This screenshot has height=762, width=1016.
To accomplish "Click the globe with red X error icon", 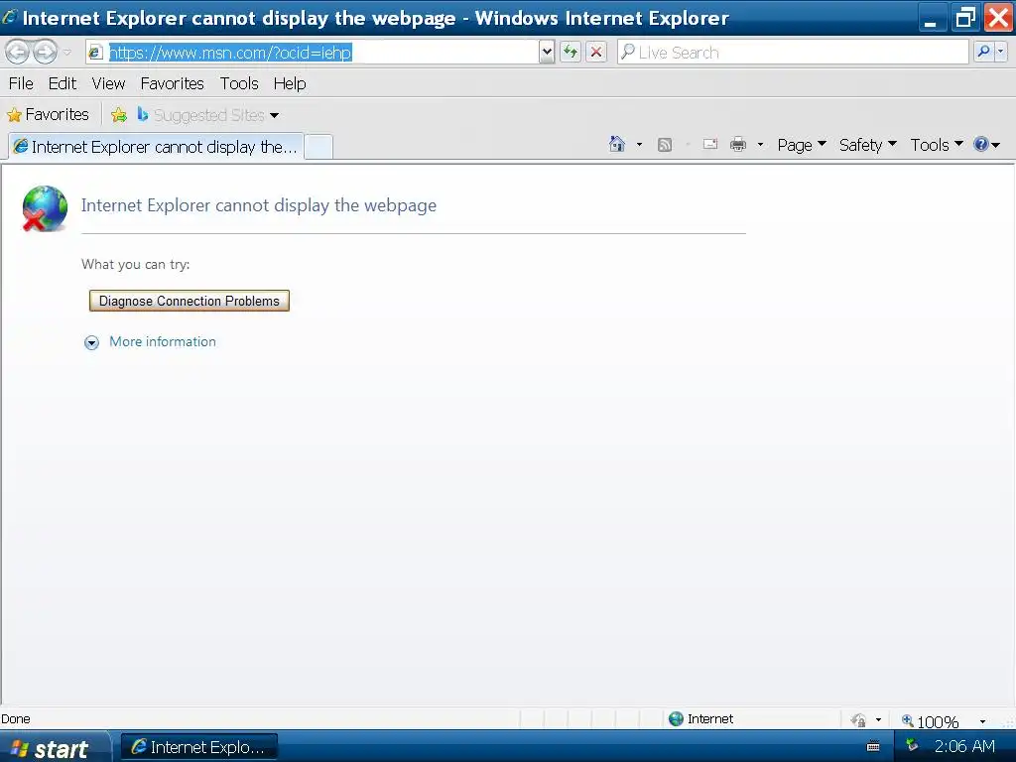I will [45, 208].
